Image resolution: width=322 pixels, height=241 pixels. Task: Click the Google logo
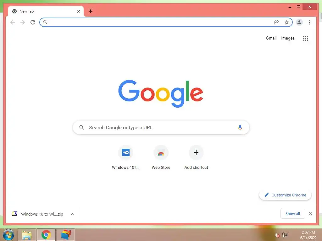tap(161, 94)
